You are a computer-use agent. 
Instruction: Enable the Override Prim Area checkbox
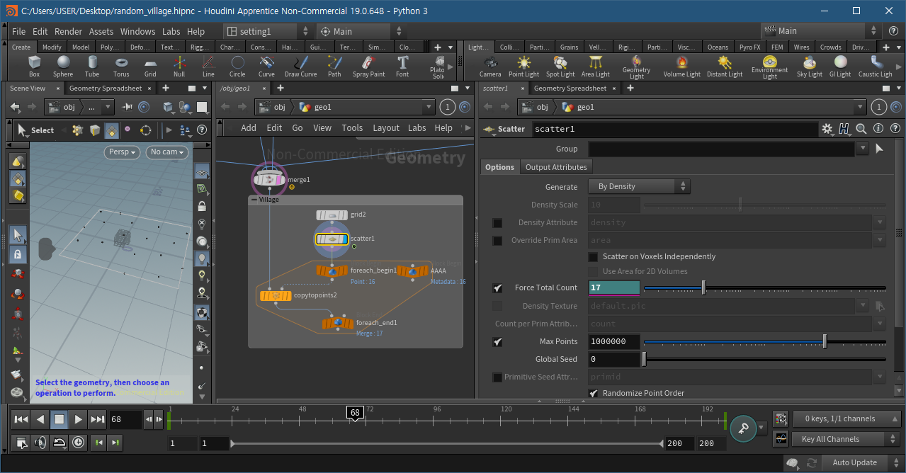tap(498, 240)
